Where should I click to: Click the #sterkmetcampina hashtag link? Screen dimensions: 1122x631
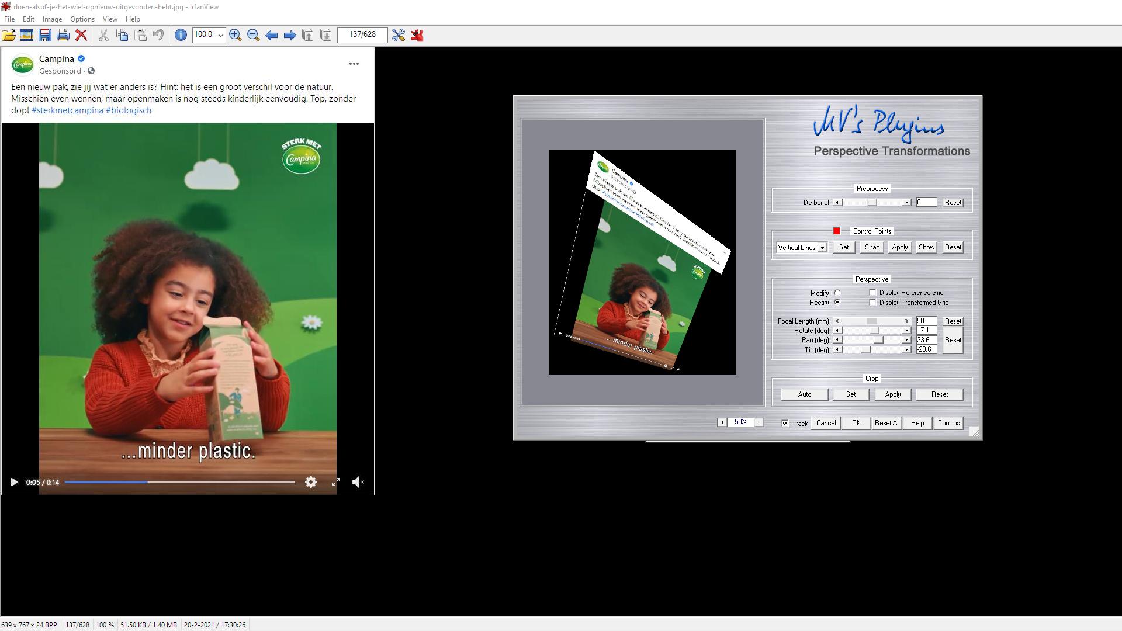67,110
